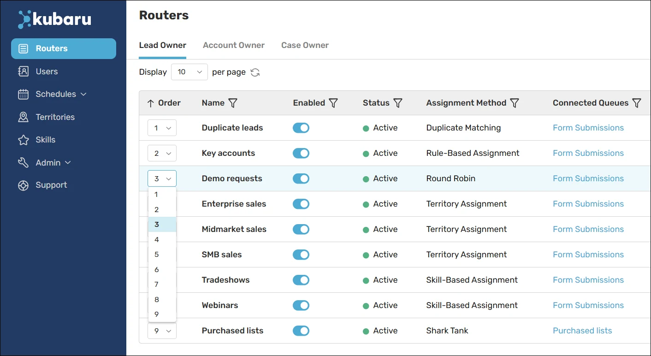Toggle the Key accounts enabled switch

(x=301, y=154)
